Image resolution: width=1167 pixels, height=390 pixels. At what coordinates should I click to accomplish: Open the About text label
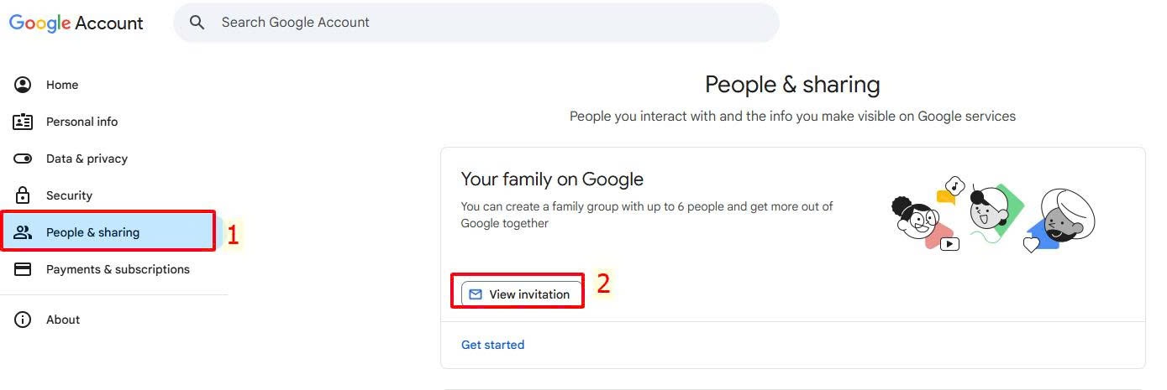(63, 320)
